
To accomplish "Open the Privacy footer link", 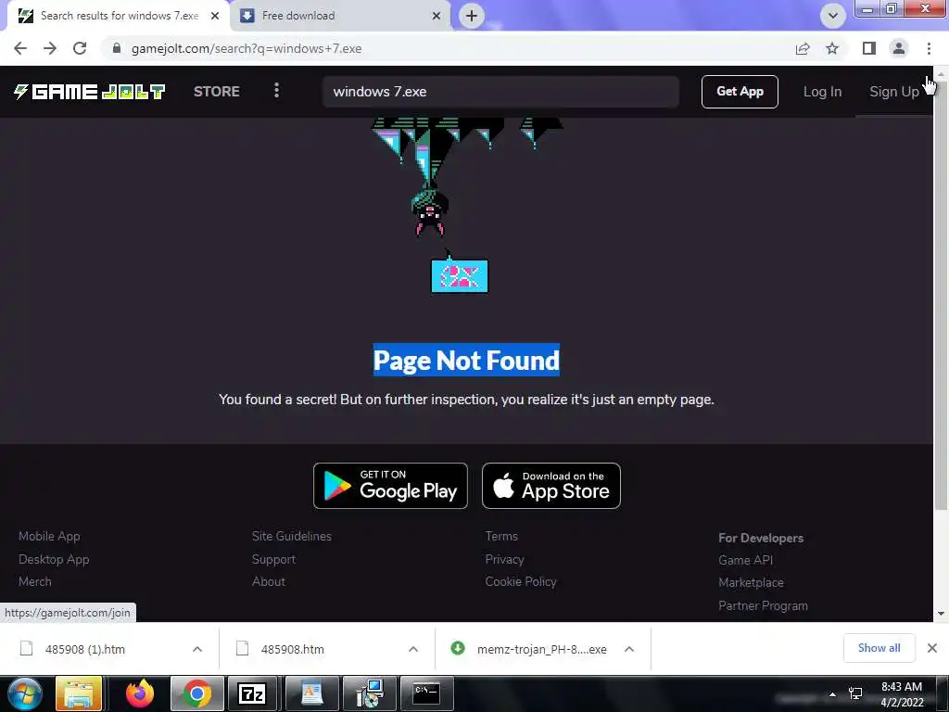I will tap(504, 559).
